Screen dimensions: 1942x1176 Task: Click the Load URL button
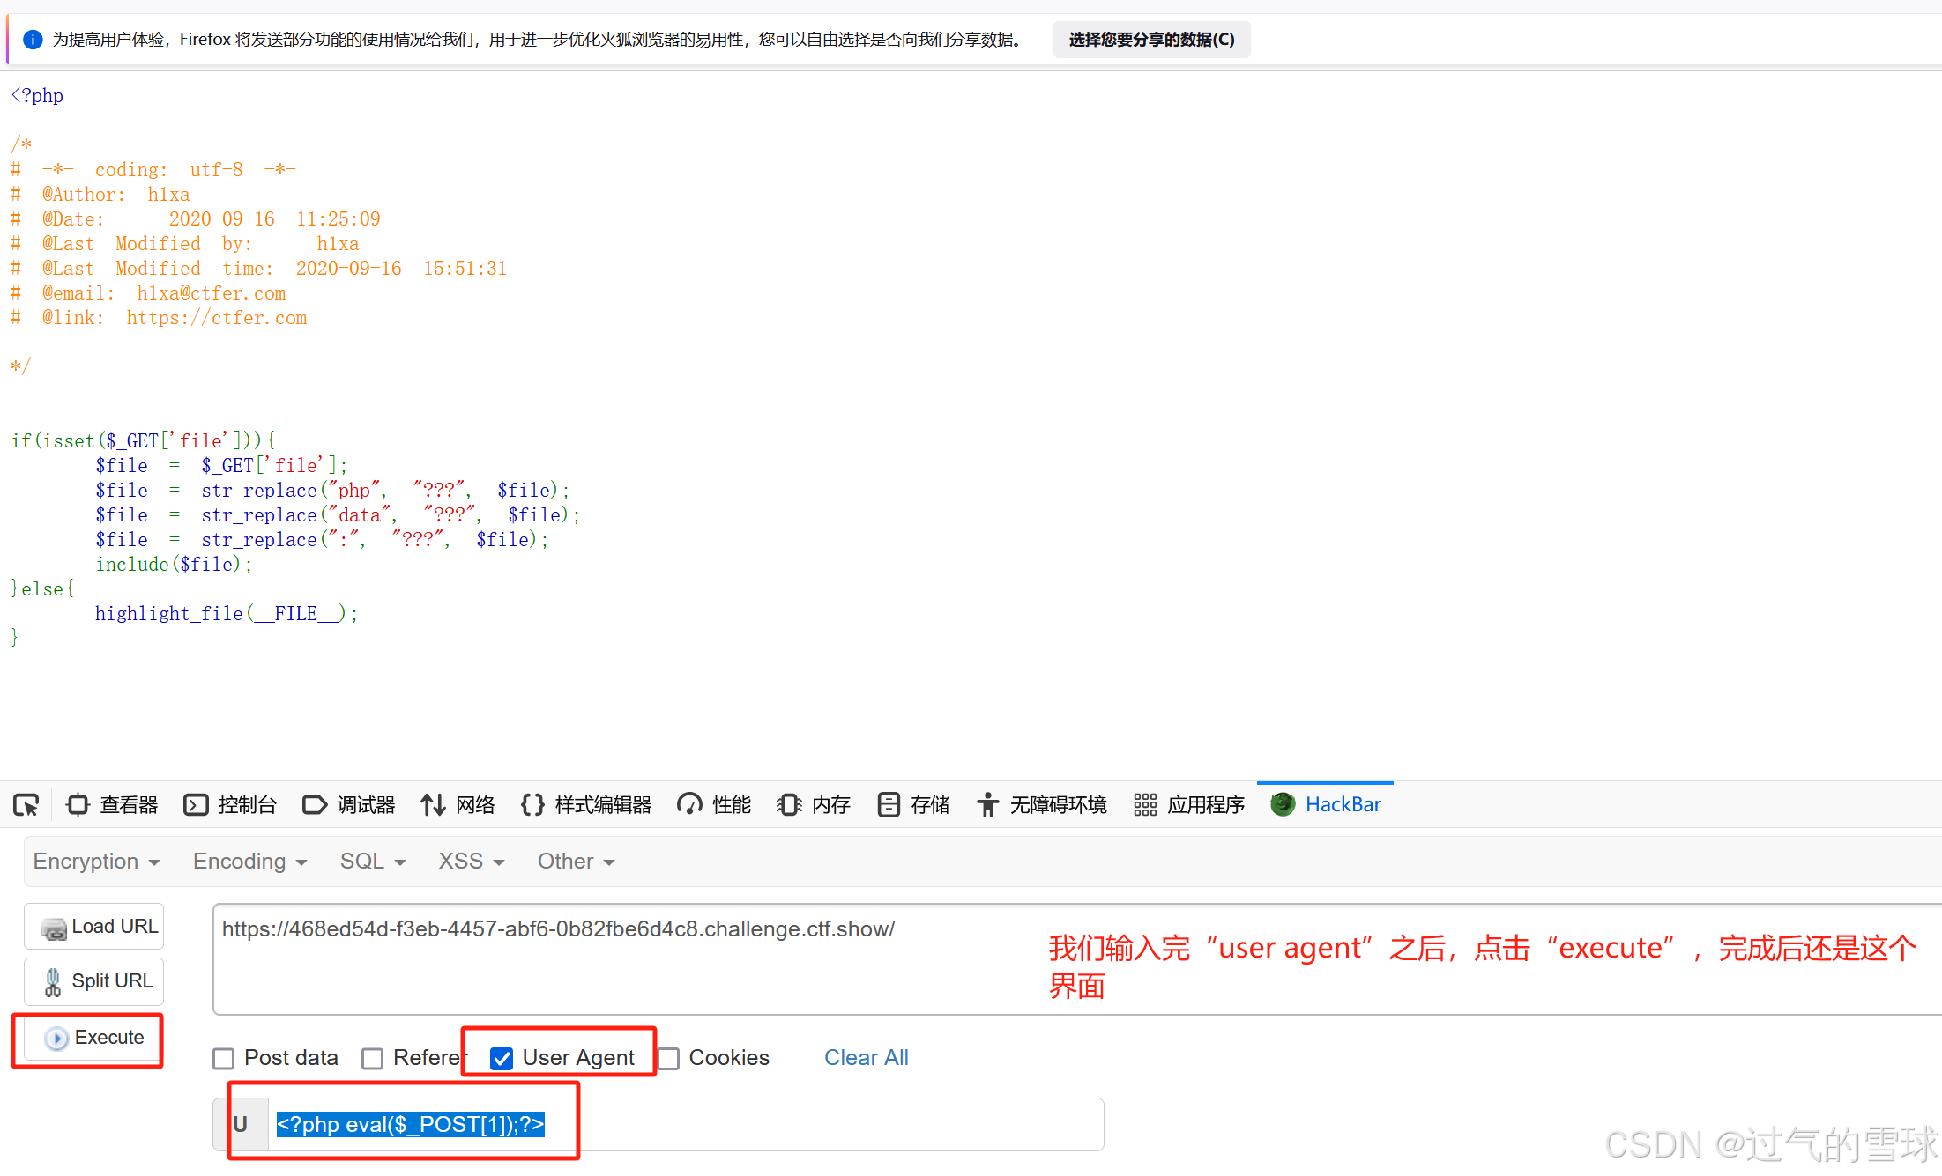pos(95,927)
